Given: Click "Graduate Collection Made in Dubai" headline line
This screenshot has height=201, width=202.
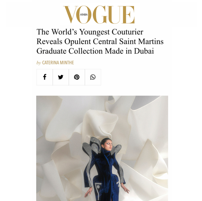Looking at the screenshot, I should point(95,51).
